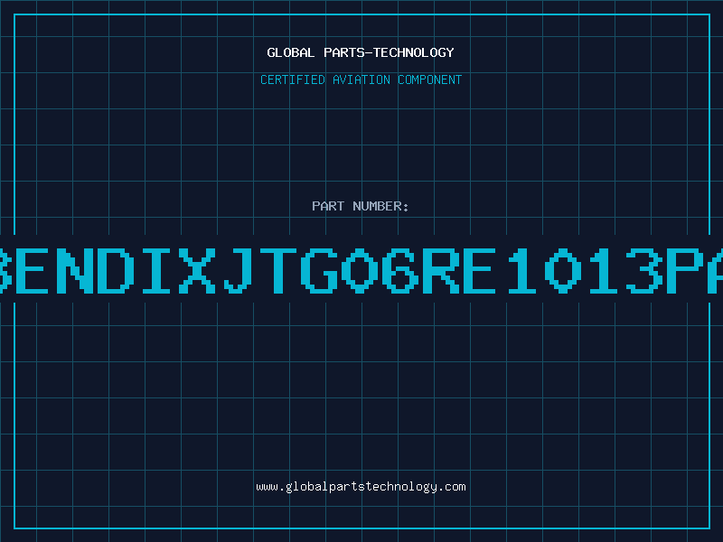Click the CERTIFIED AVIATION COMPONENT subtitle

pos(361,79)
